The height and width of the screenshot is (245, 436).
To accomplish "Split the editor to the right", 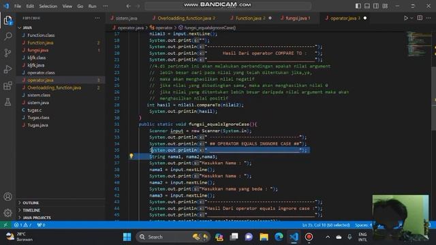I will click(420, 18).
